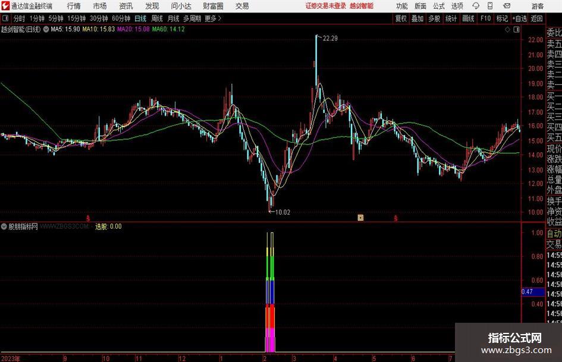Open the 功能 menu
This screenshot has width=562, height=362.
402,6
